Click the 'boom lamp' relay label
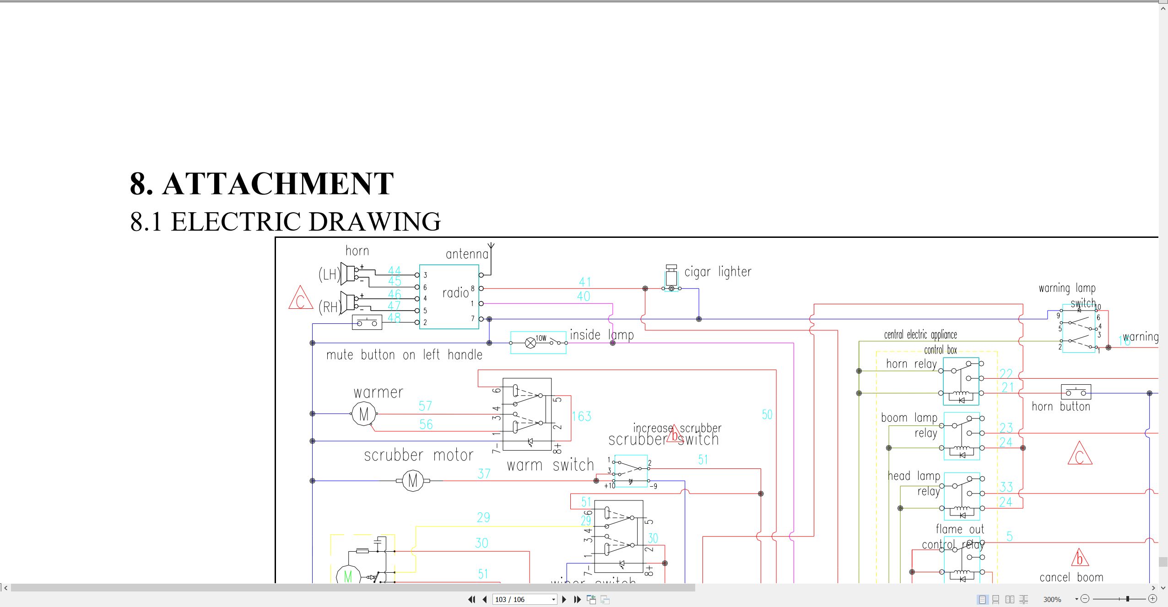Screen dimensions: 1168x607 click(909, 418)
